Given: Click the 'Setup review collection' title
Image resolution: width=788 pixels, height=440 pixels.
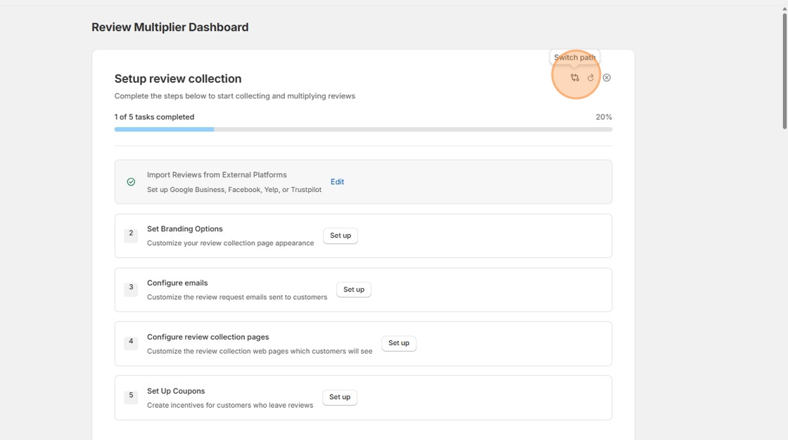Looking at the screenshot, I should click(x=178, y=79).
